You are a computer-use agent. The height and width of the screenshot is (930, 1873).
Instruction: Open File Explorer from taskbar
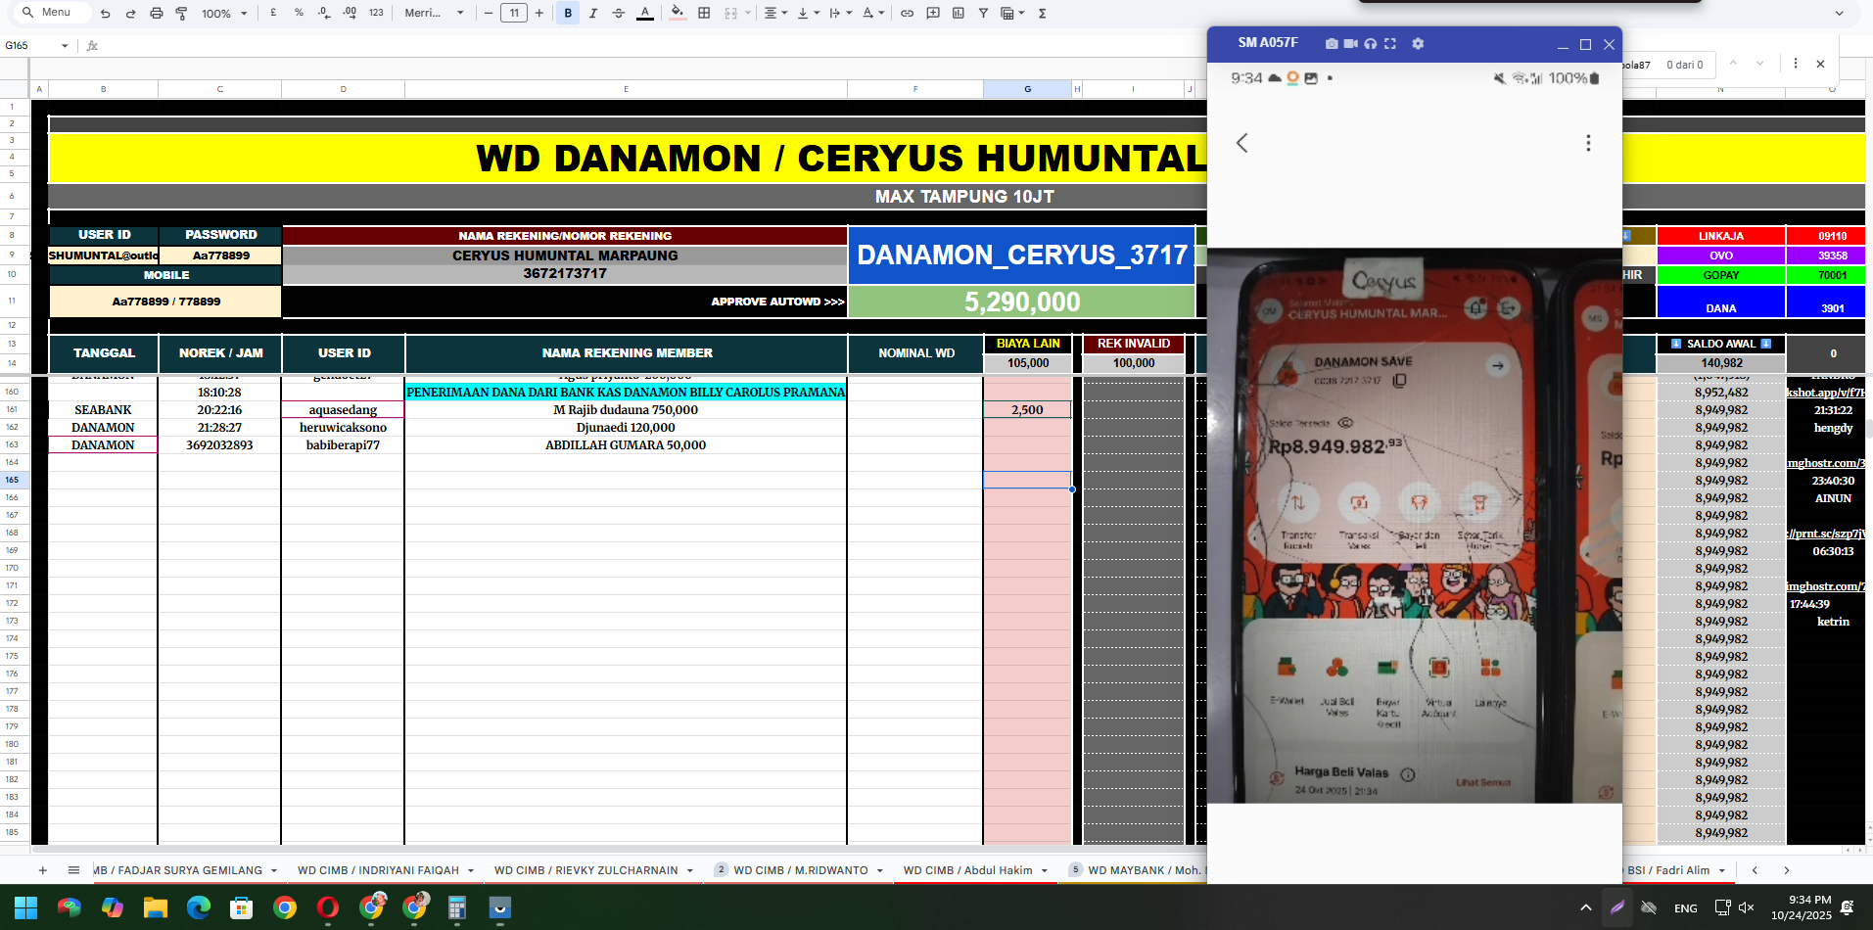pyautogui.click(x=155, y=907)
